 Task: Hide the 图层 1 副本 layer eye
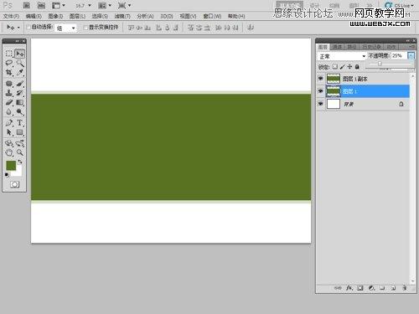[x=321, y=79]
